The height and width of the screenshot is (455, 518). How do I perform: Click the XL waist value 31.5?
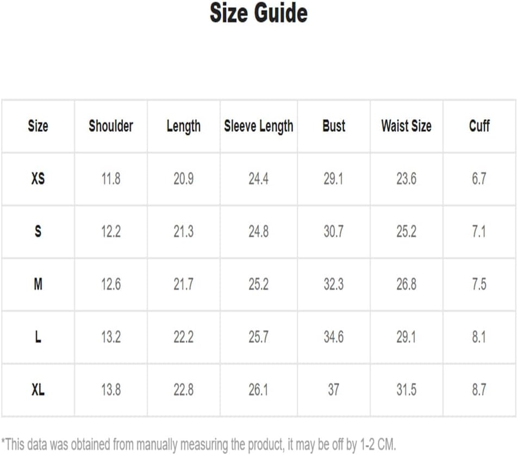click(x=407, y=390)
